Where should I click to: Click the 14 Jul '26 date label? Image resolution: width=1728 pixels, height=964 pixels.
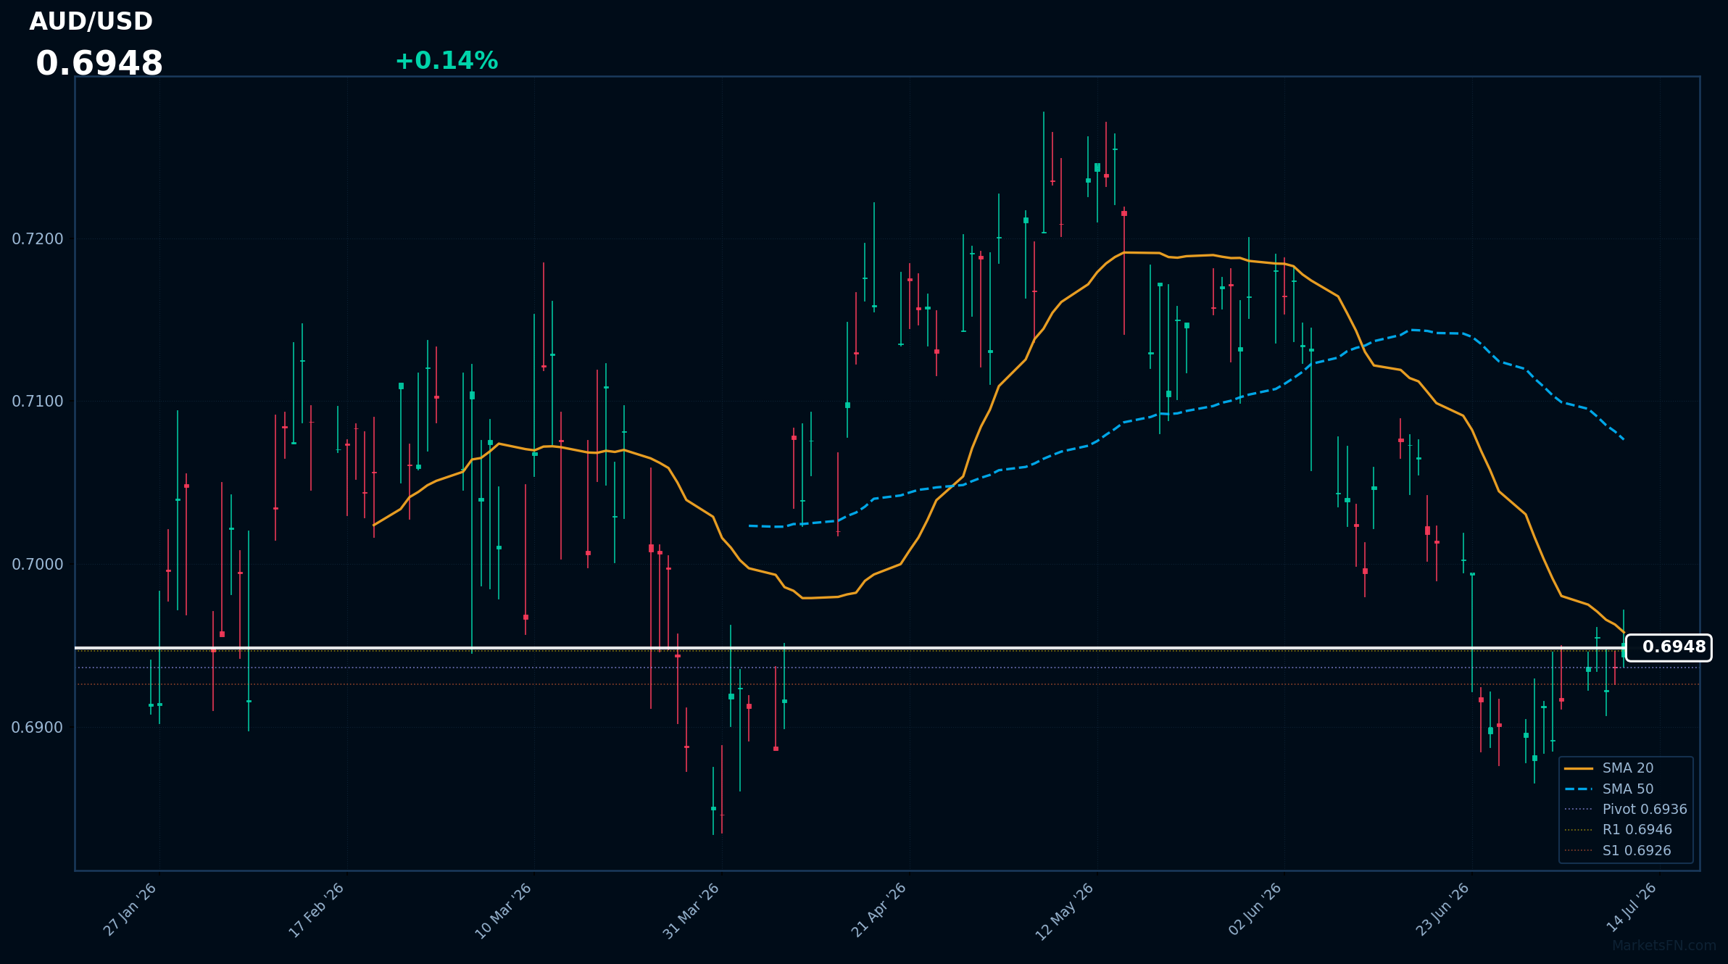(x=1632, y=907)
